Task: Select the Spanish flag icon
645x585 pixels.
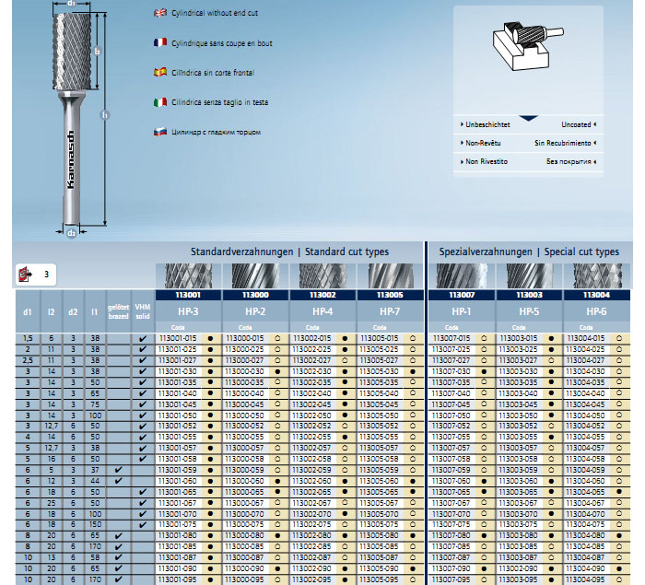Action: point(160,72)
